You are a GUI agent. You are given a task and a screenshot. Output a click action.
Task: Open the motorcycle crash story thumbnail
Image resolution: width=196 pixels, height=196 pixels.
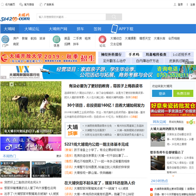click(x=158, y=139)
